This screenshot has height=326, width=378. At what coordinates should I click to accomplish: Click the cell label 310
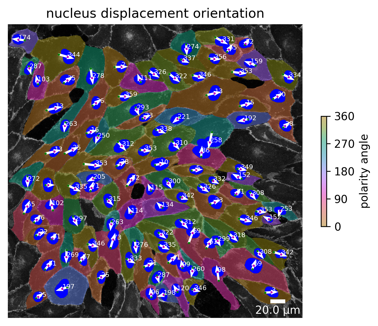tap(182, 143)
